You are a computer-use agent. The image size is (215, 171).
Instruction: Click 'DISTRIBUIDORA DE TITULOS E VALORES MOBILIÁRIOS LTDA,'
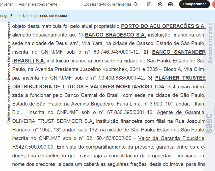point(89,87)
